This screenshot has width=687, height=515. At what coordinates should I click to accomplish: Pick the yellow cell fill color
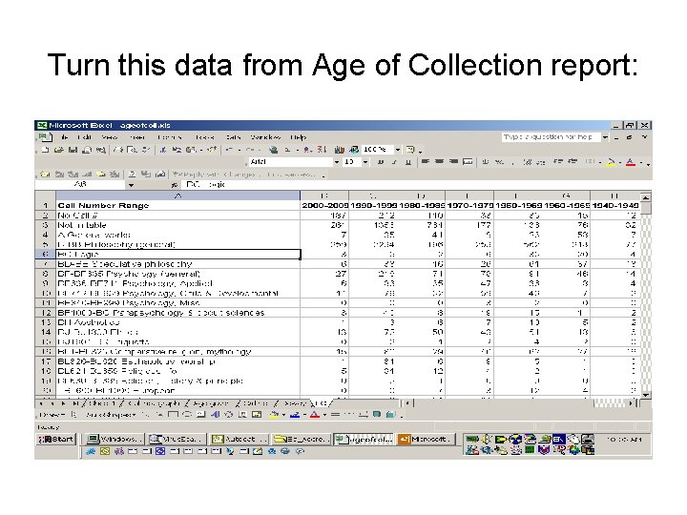pos(611,162)
